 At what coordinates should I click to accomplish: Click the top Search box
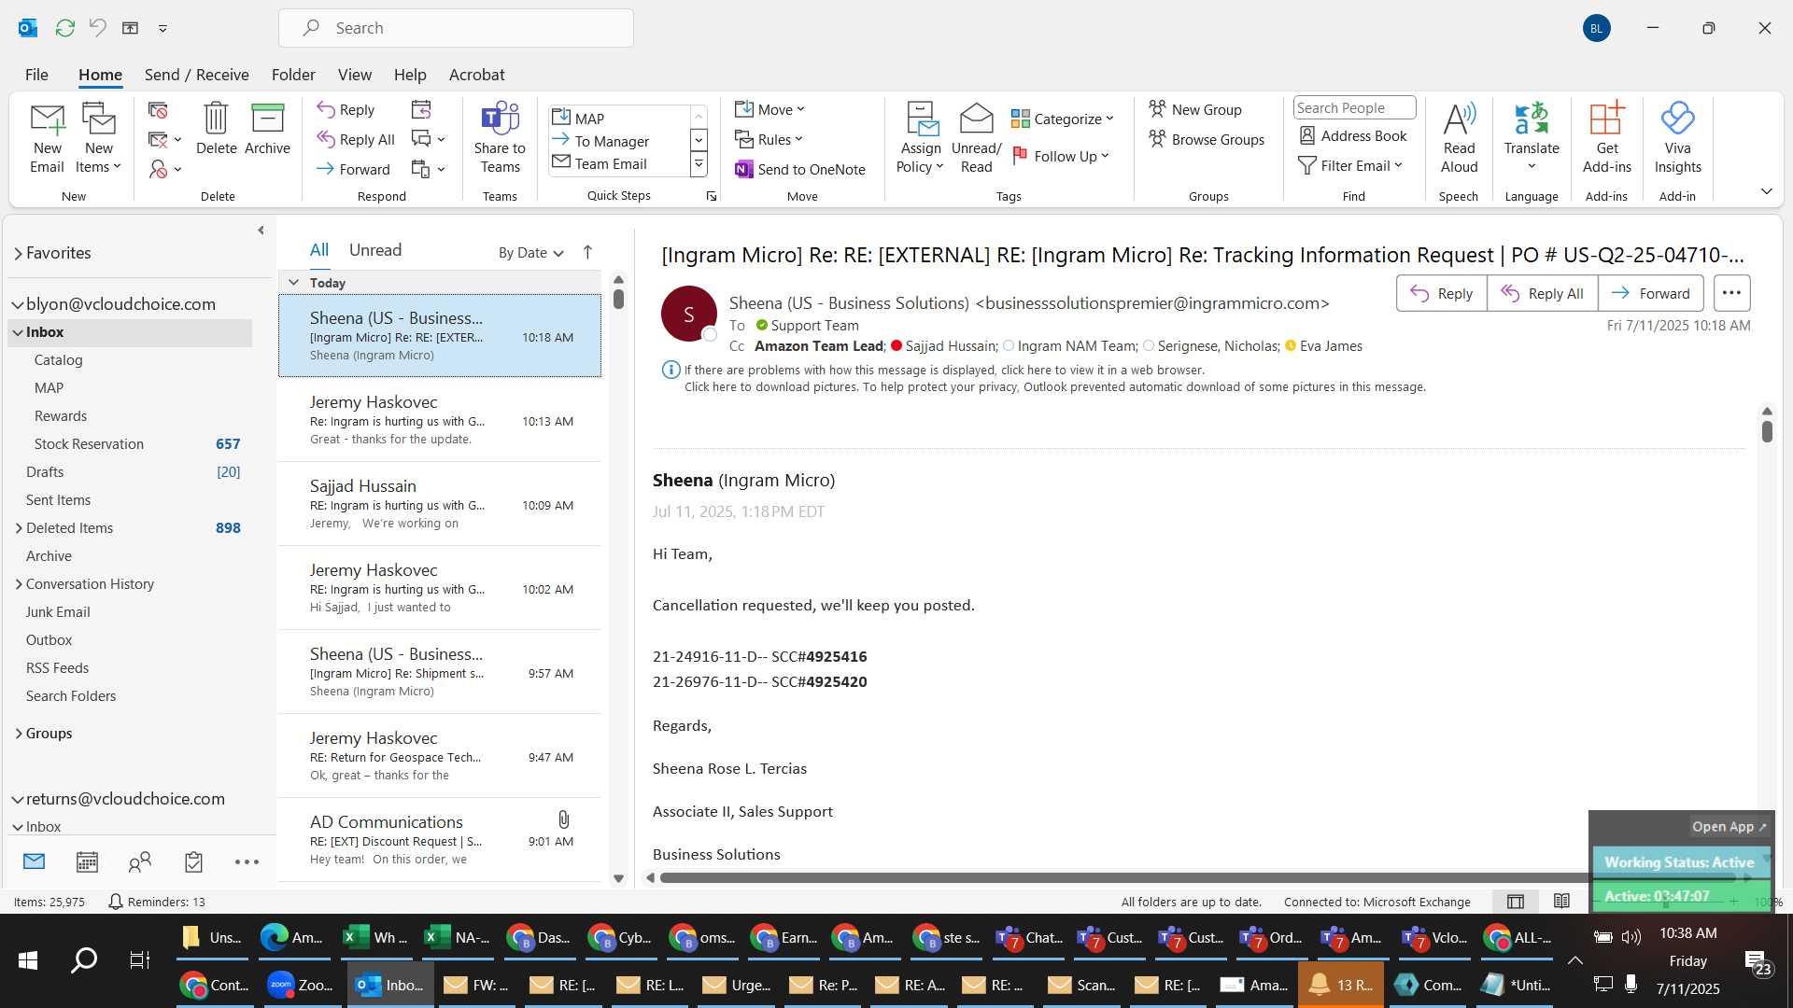[x=456, y=28]
